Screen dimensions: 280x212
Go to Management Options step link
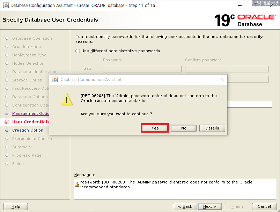tap(31, 113)
